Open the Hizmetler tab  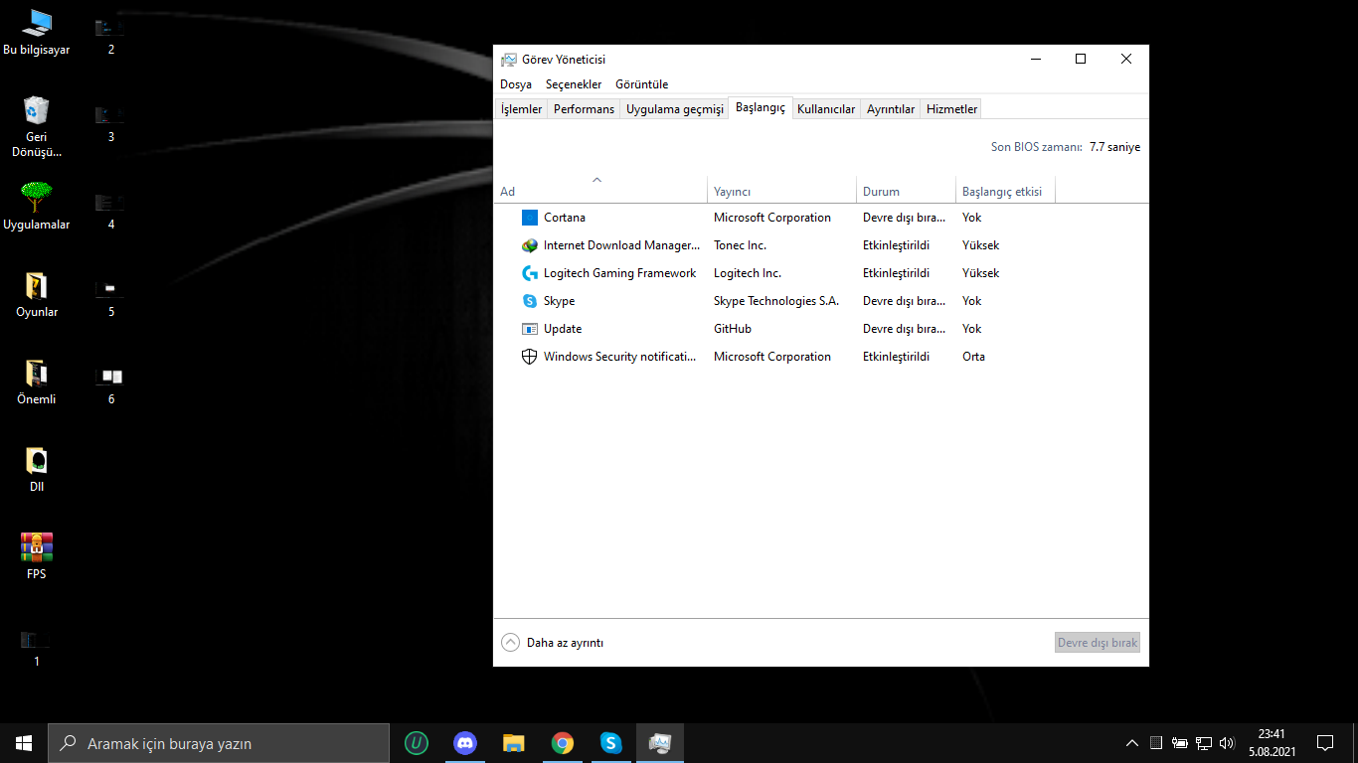coord(951,109)
